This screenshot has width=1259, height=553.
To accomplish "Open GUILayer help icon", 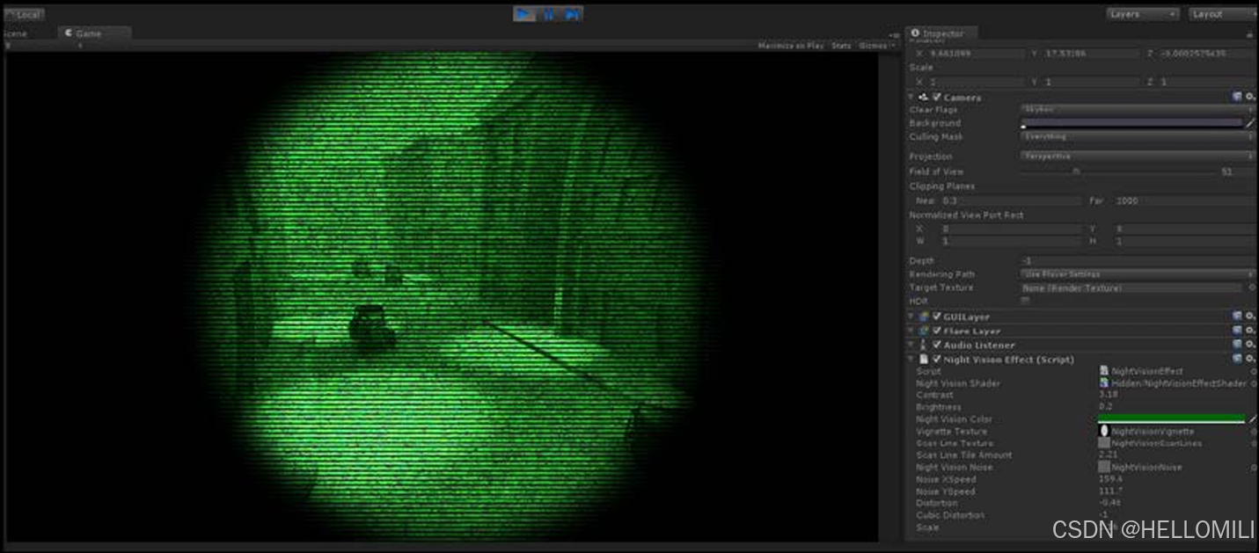I will click(1237, 317).
